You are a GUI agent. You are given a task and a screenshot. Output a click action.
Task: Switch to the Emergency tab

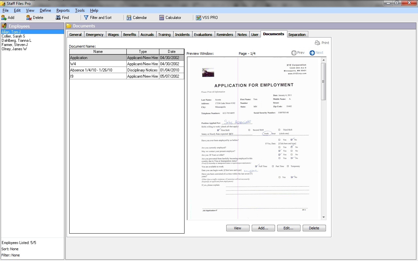point(95,35)
